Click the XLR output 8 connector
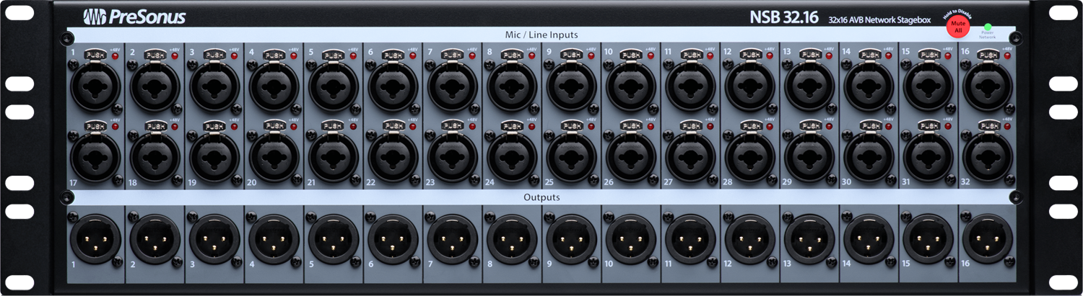Image resolution: width=1083 pixels, height=296 pixels. coord(511,238)
